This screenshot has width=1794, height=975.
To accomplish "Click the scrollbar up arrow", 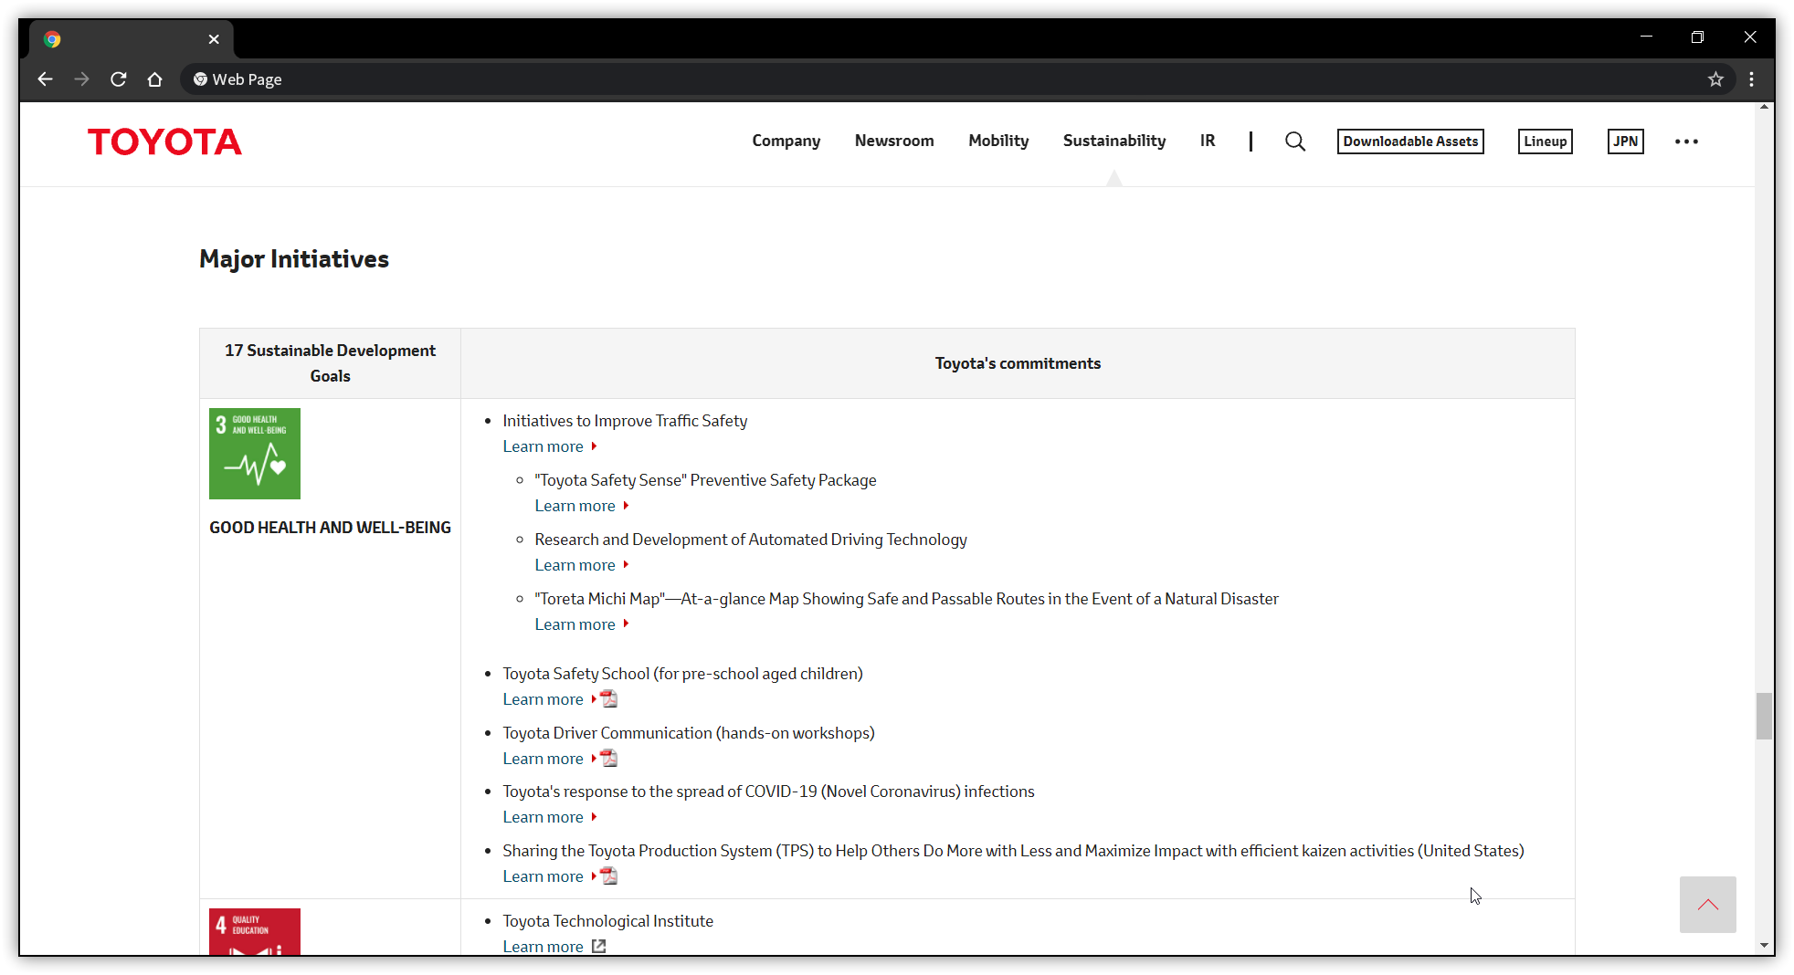I will pos(1764,108).
